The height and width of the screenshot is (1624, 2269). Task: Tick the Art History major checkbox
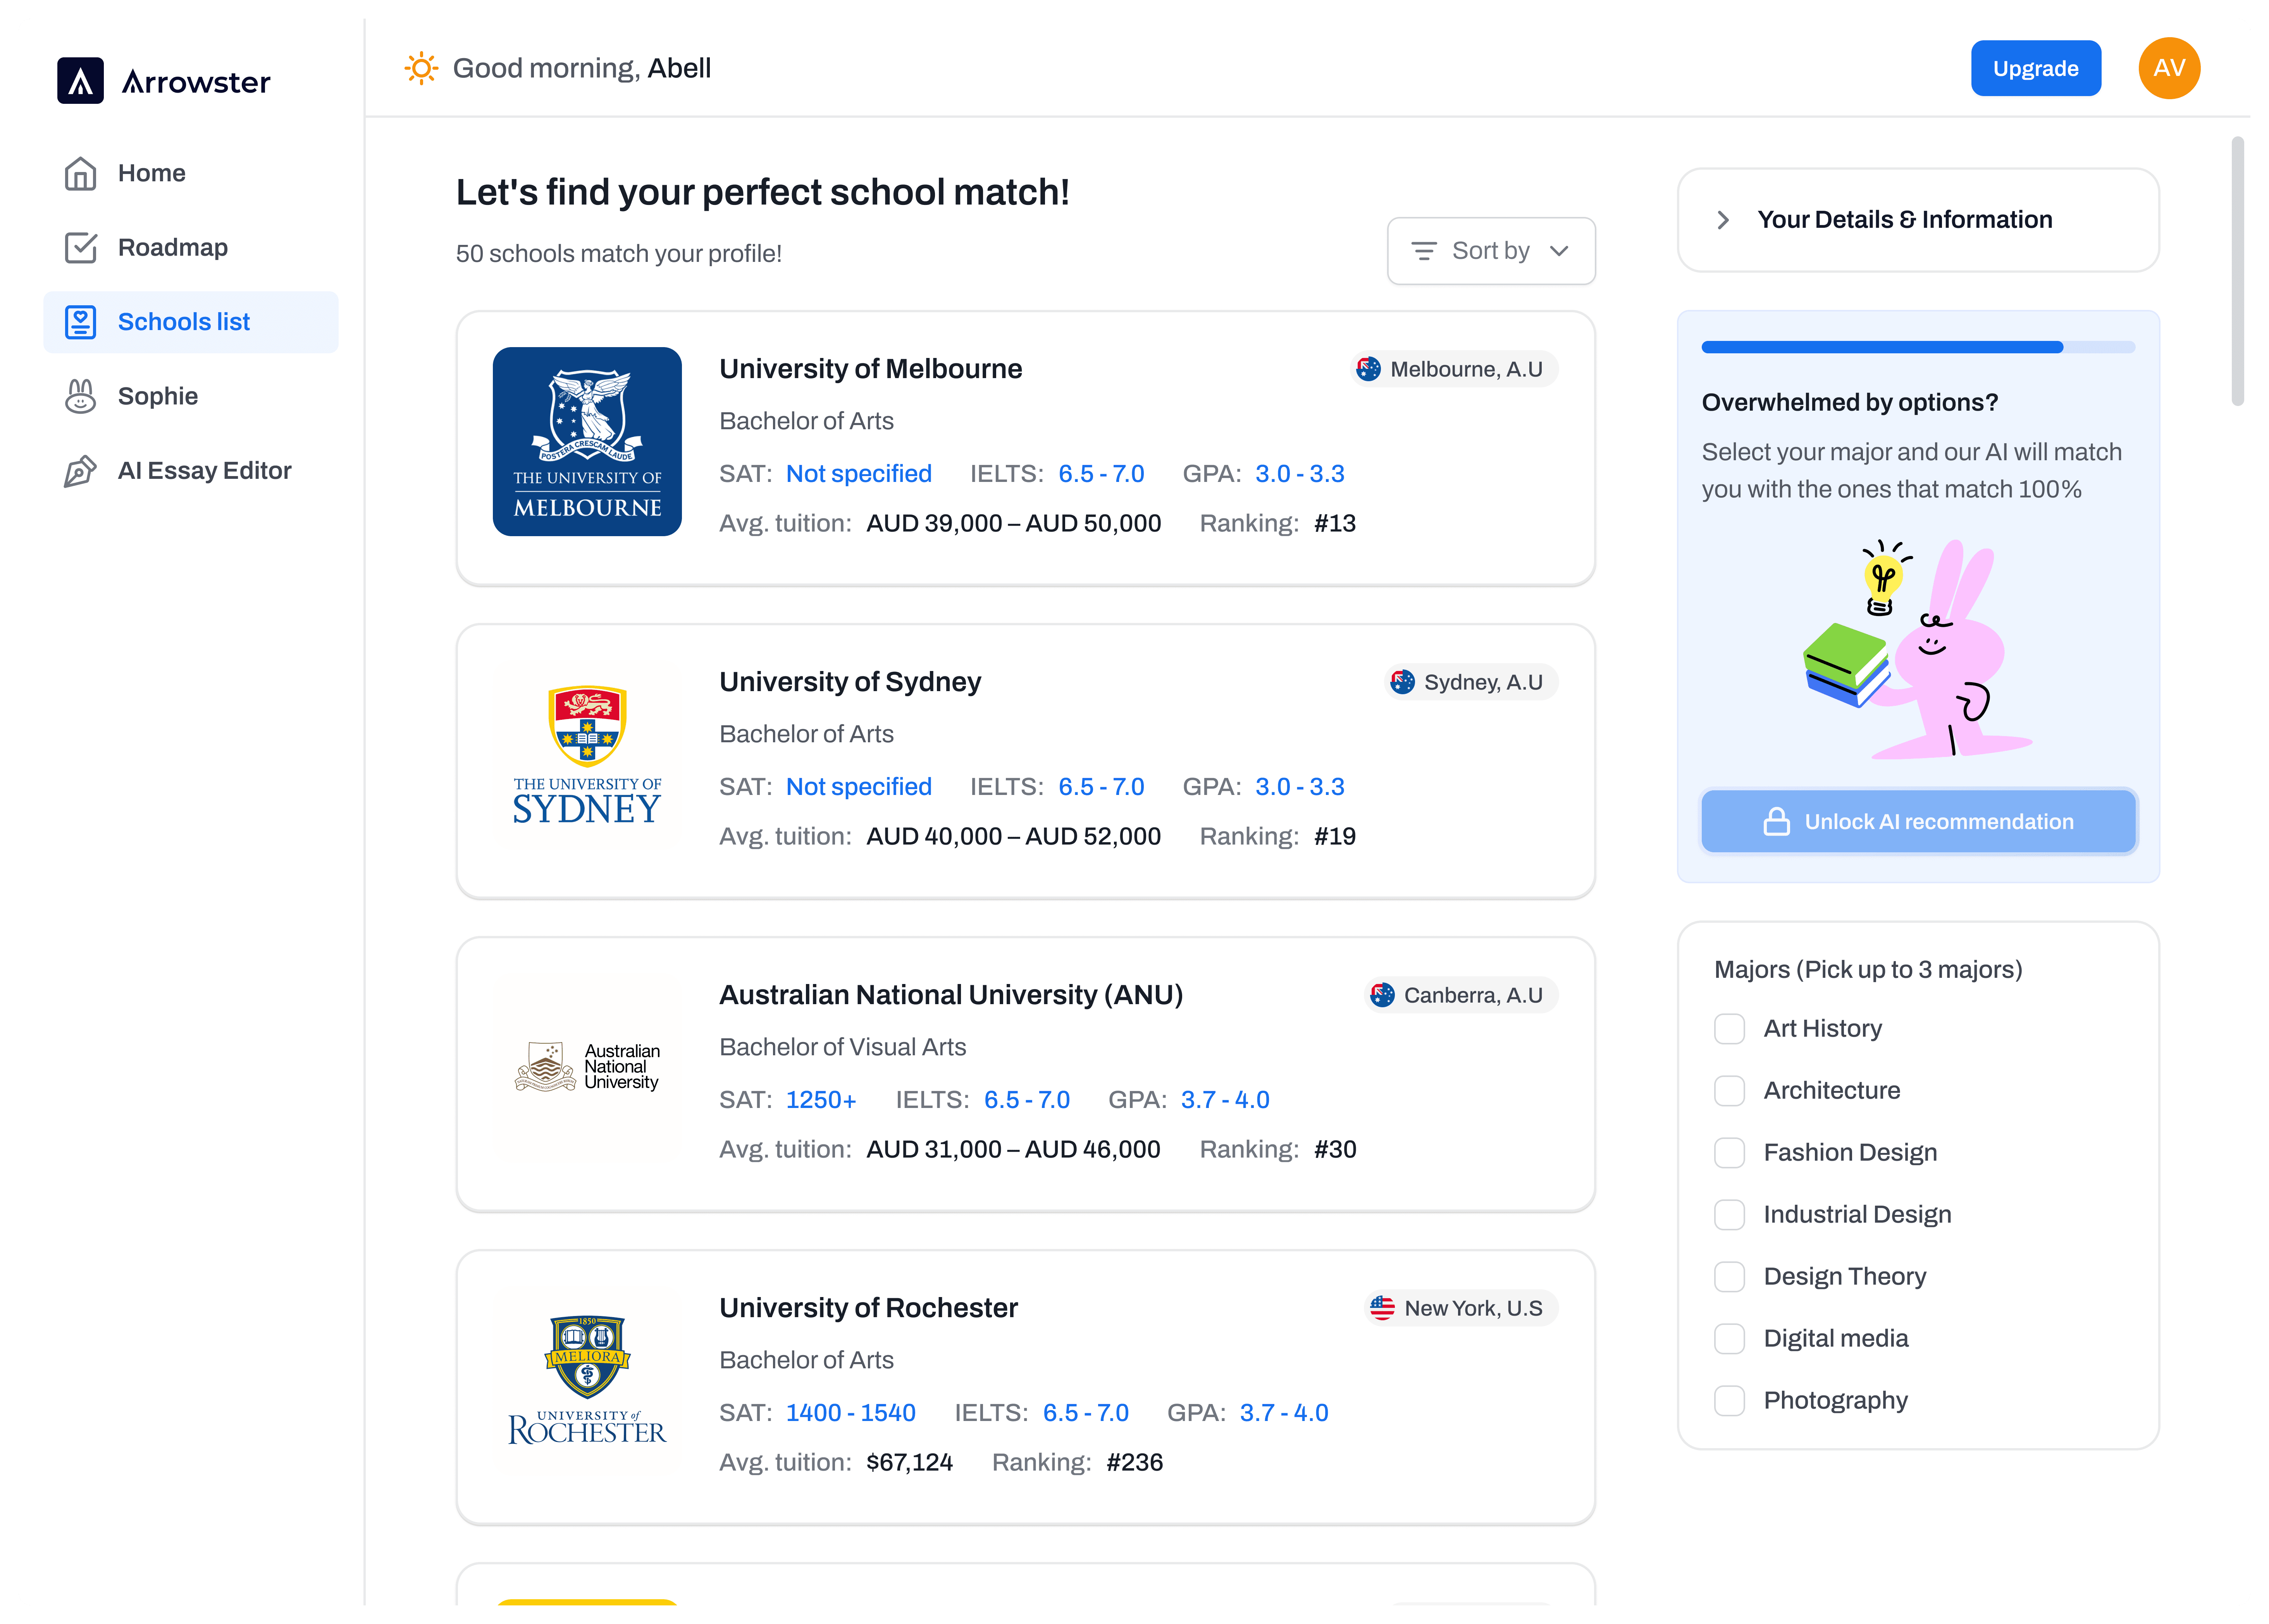pyautogui.click(x=1729, y=1029)
